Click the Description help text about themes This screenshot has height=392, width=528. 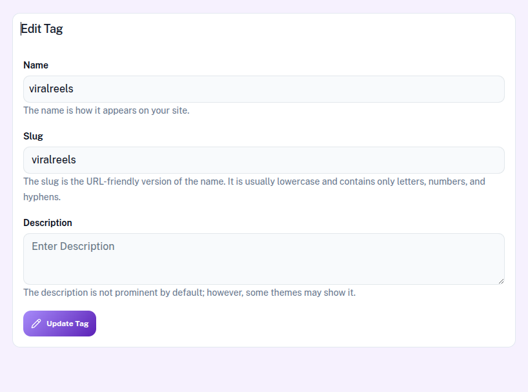tap(189, 293)
